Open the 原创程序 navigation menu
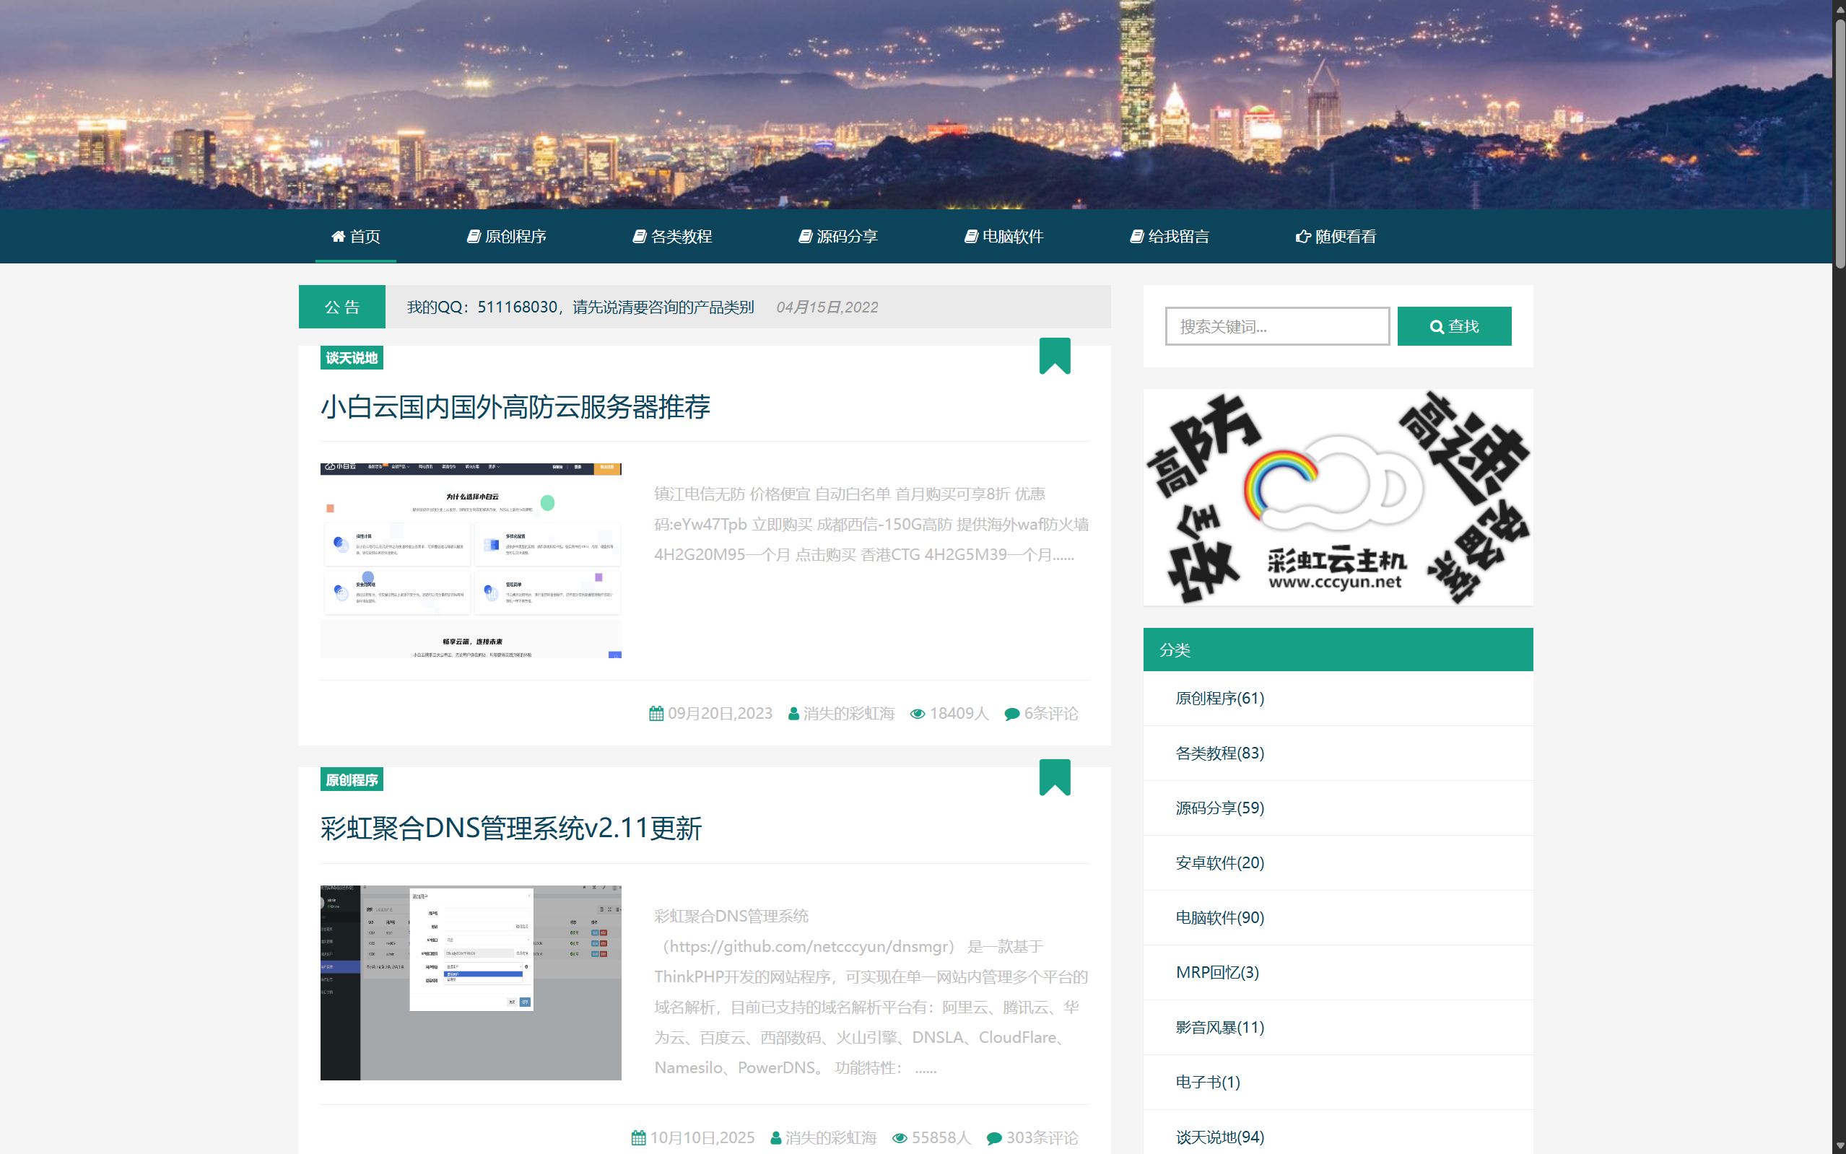 [x=507, y=237]
